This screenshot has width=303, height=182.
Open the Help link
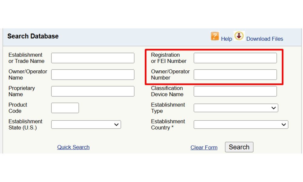[226, 39]
